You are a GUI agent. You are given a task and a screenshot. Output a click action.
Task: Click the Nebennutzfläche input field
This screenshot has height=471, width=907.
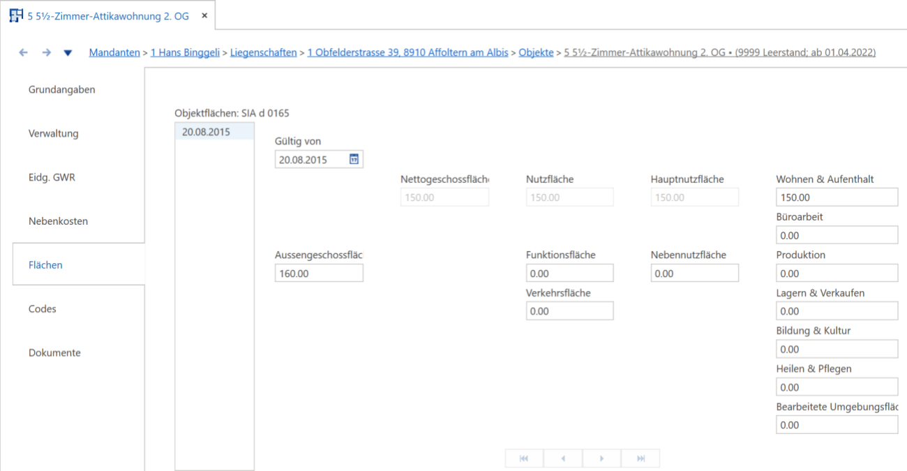[694, 274]
